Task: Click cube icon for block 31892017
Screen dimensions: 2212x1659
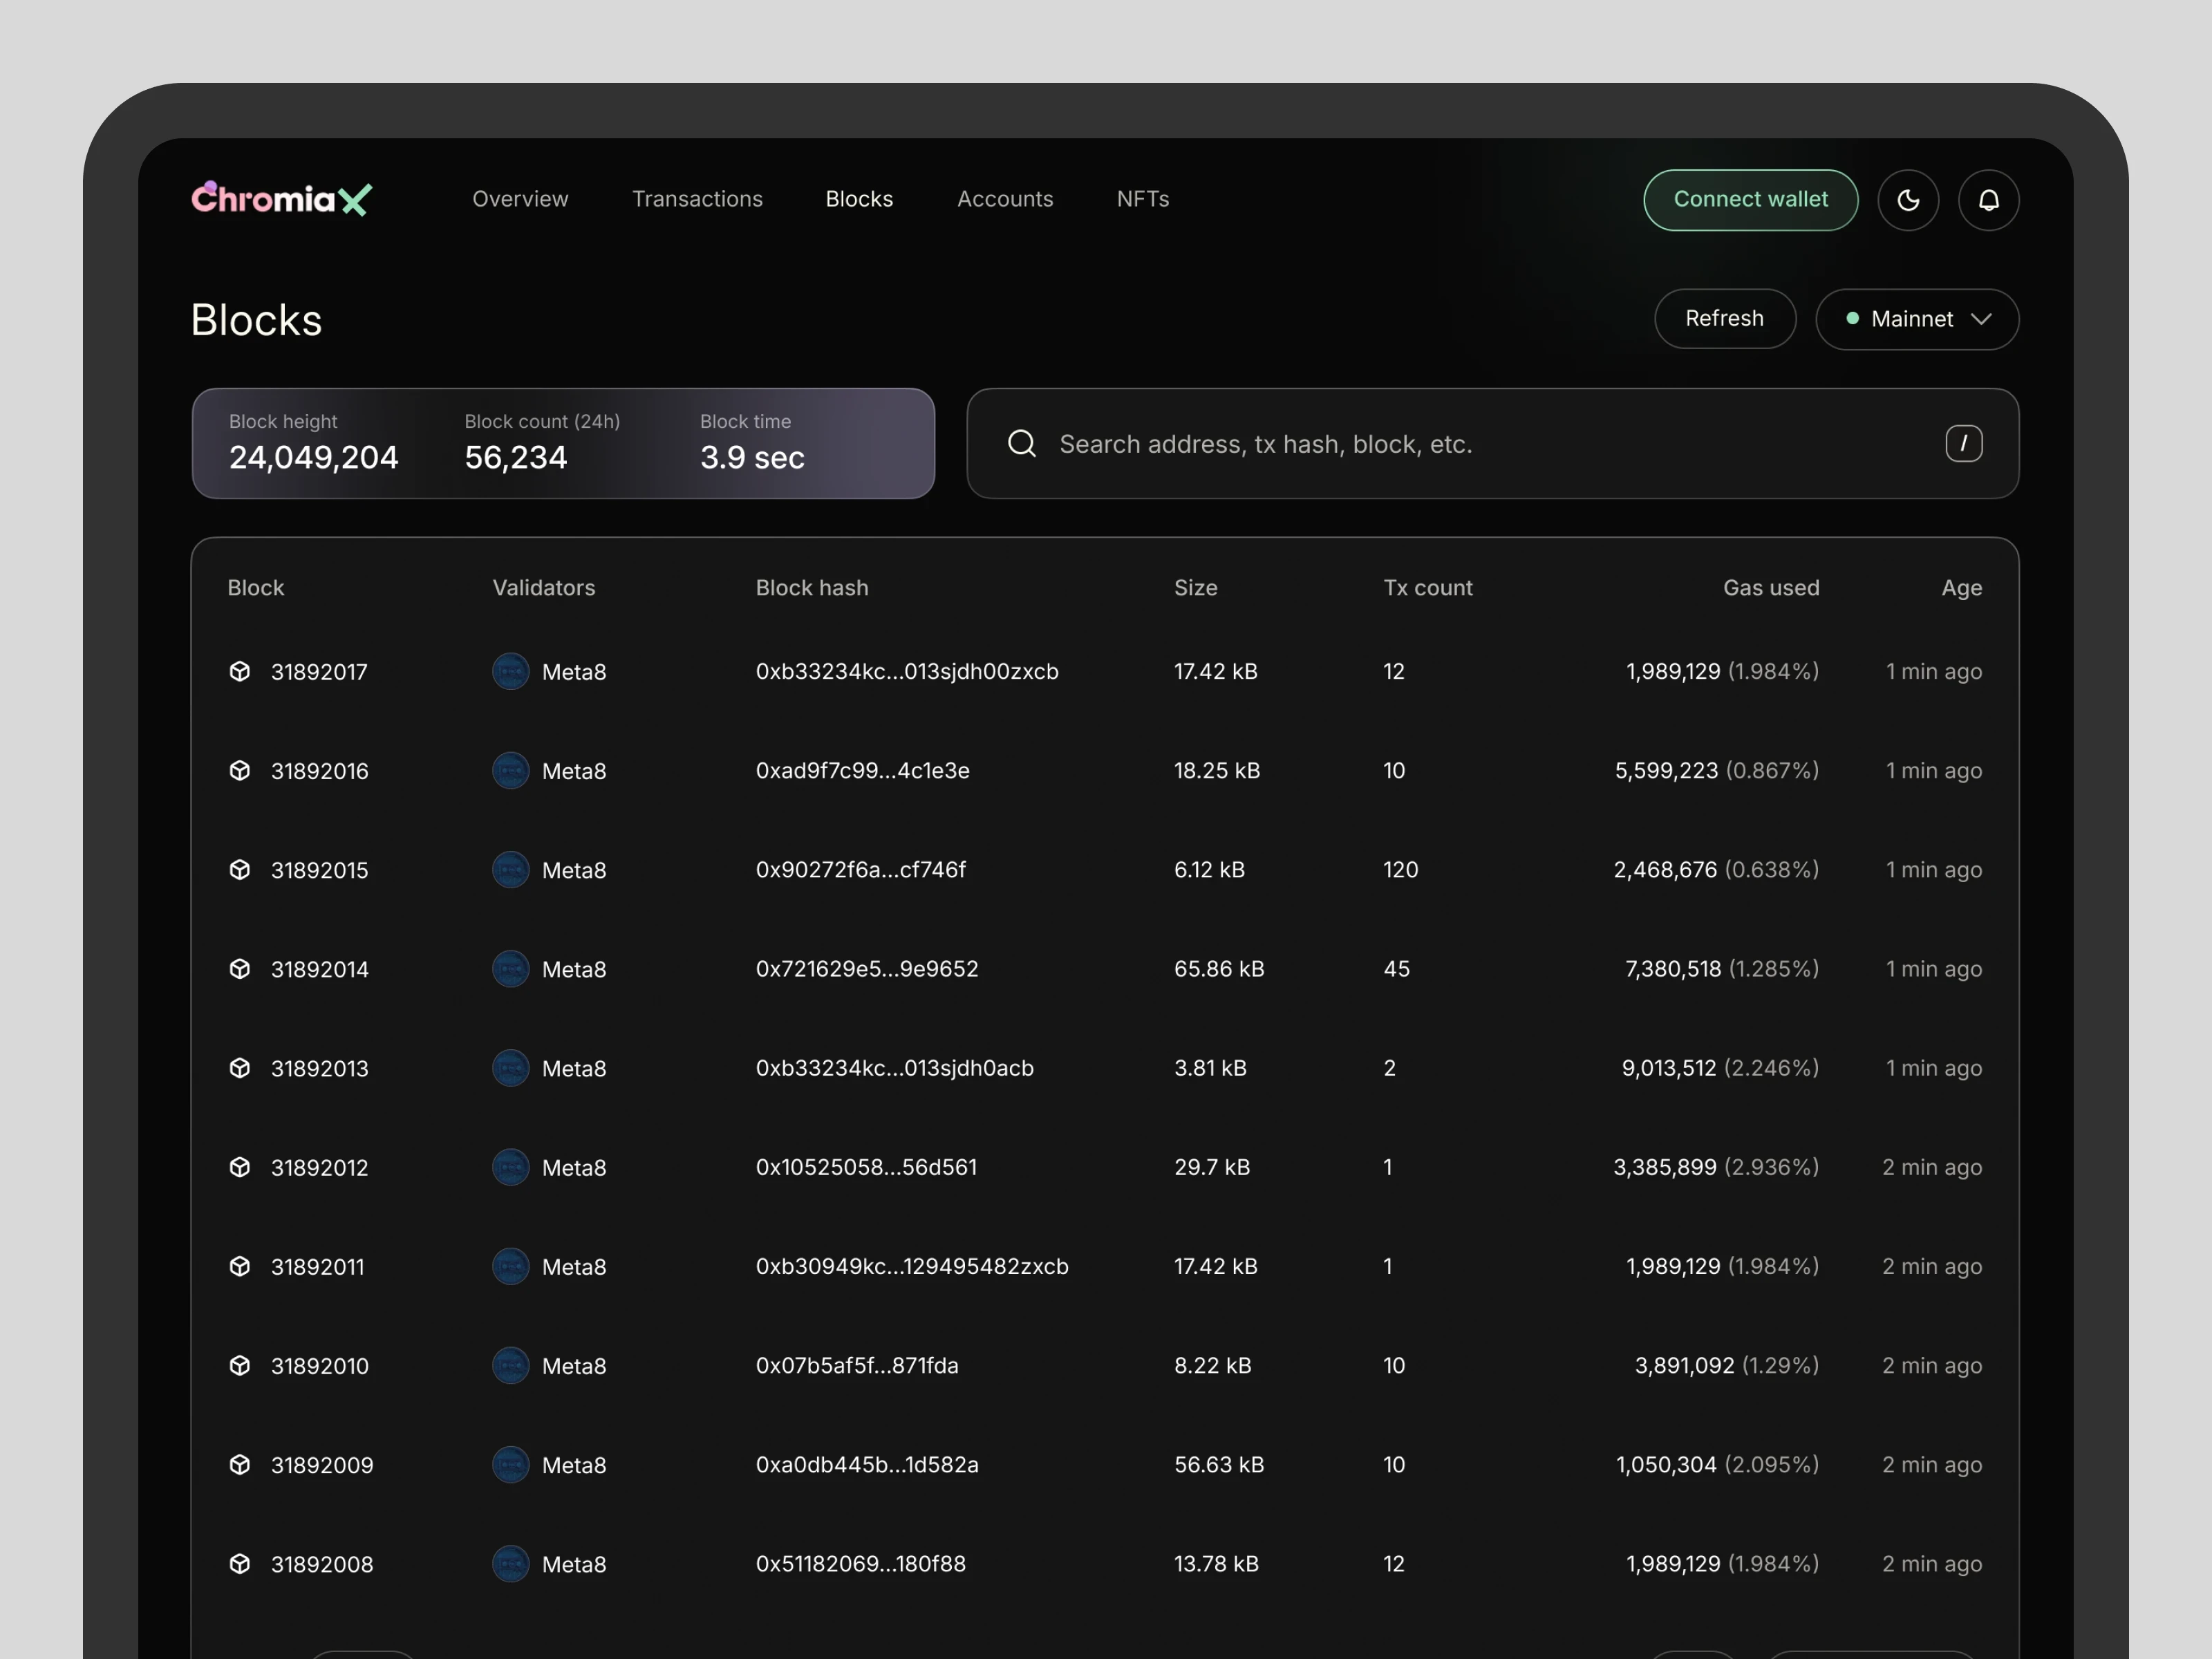Action: 240,671
